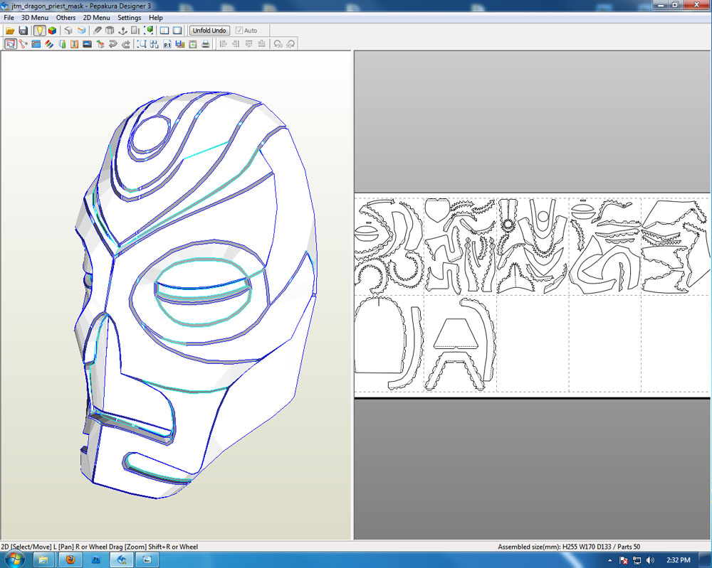Click the gray pencil-eraser toolbar icon
The height and width of the screenshot is (568, 712).
(97, 31)
